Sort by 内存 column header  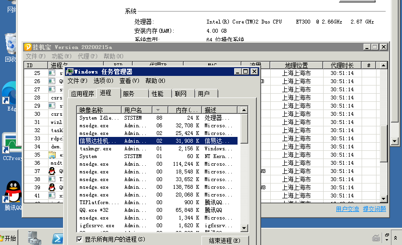(185, 110)
